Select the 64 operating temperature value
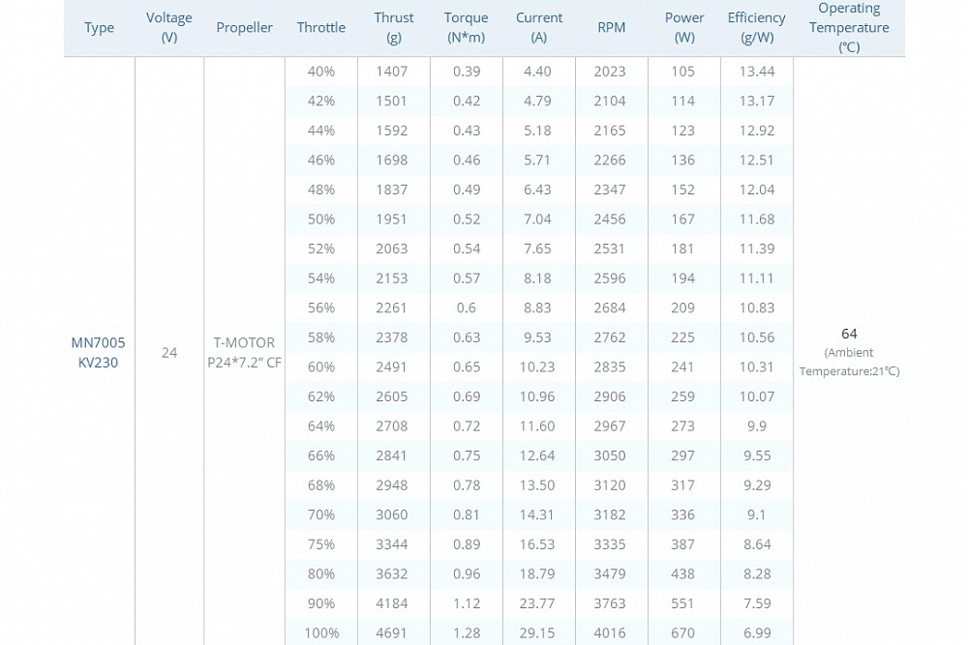Image resolution: width=968 pixels, height=645 pixels. [849, 334]
